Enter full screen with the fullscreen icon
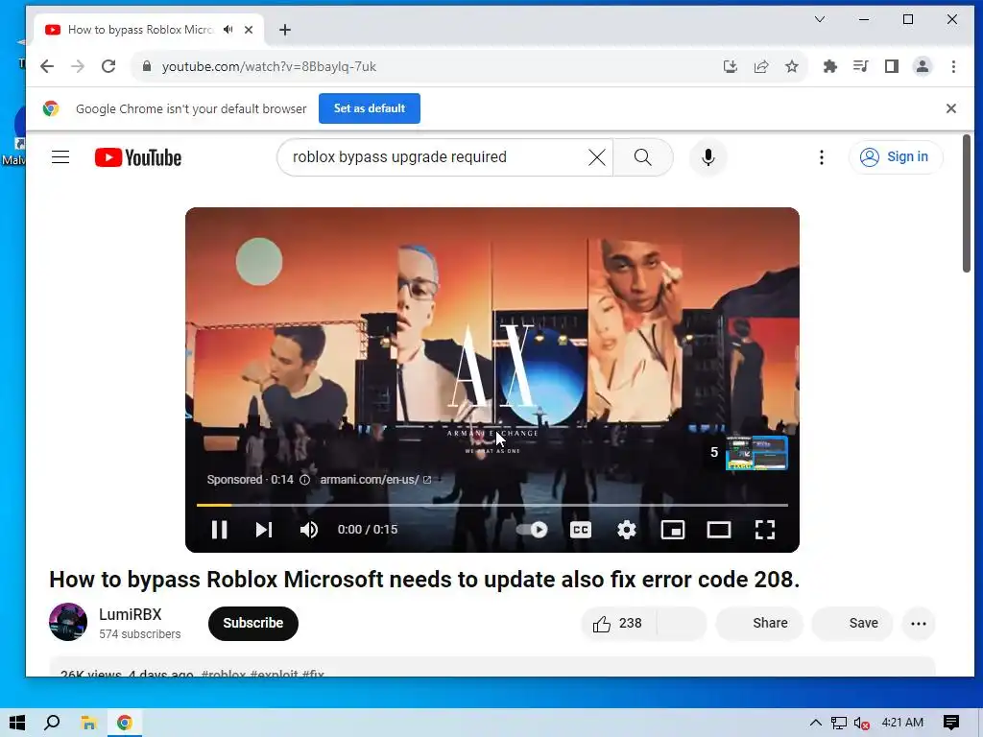983x737 pixels. [765, 530]
